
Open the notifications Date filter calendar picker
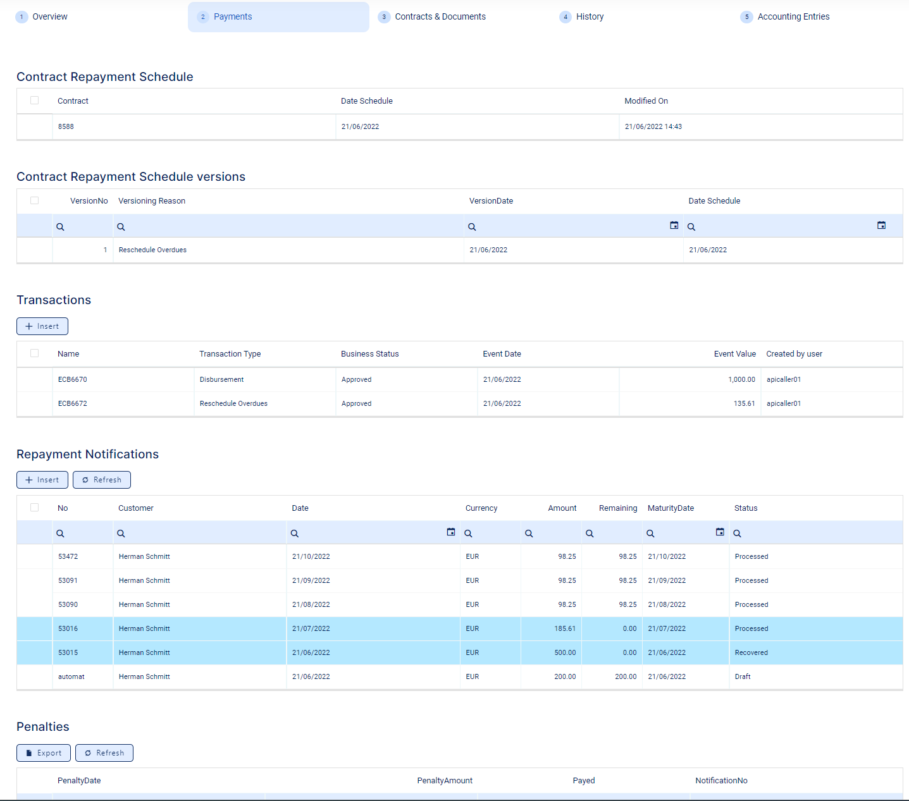point(450,532)
